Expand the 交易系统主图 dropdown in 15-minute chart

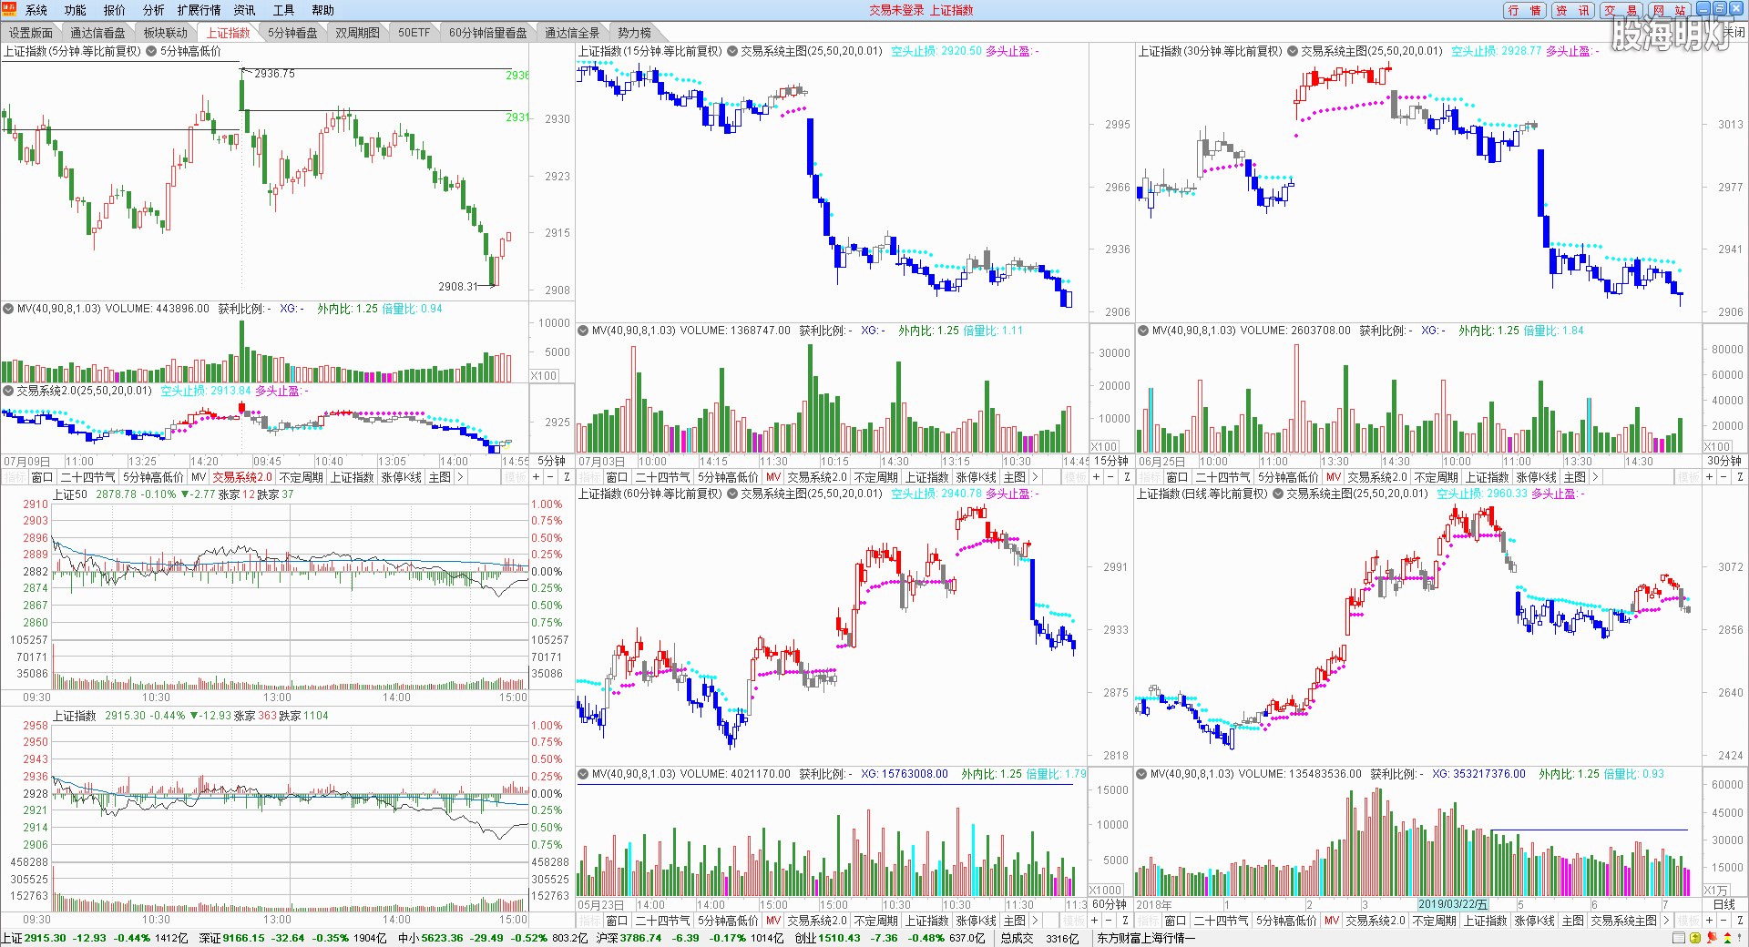coord(731,51)
